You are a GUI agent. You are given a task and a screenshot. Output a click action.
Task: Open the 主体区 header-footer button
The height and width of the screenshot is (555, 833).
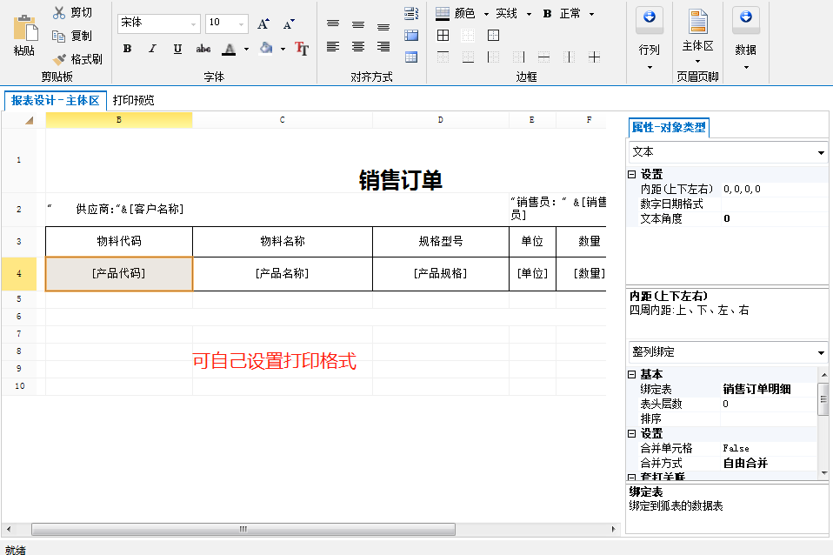(x=697, y=37)
